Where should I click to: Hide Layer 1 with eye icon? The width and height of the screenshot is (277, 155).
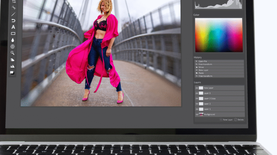pyautogui.click(x=197, y=109)
